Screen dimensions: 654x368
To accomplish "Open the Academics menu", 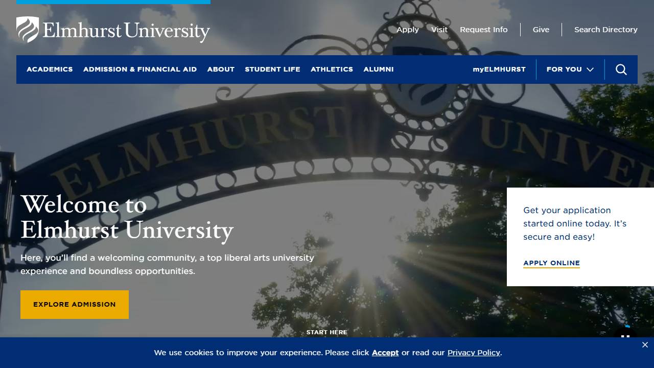I will point(50,70).
